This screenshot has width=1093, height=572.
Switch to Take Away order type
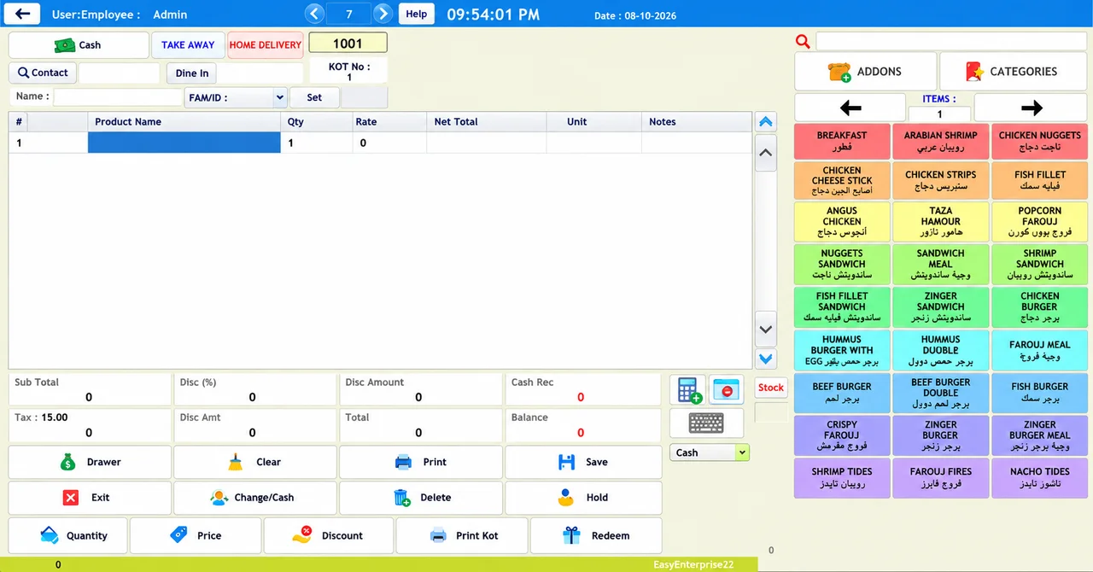[188, 45]
